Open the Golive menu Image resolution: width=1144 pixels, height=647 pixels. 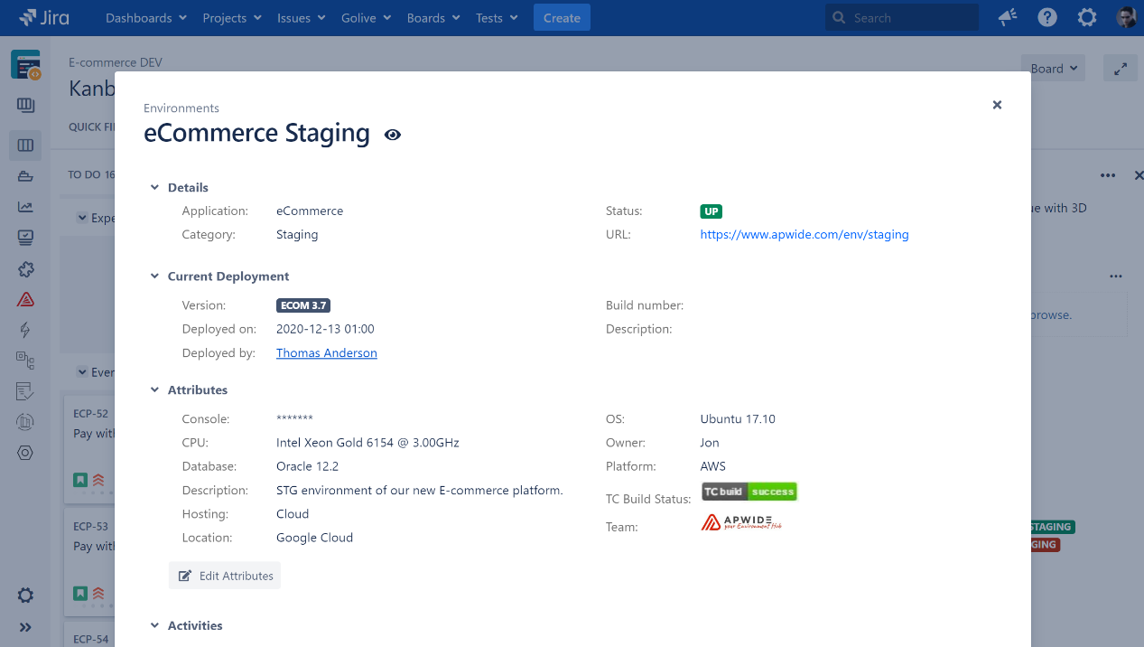click(x=366, y=18)
